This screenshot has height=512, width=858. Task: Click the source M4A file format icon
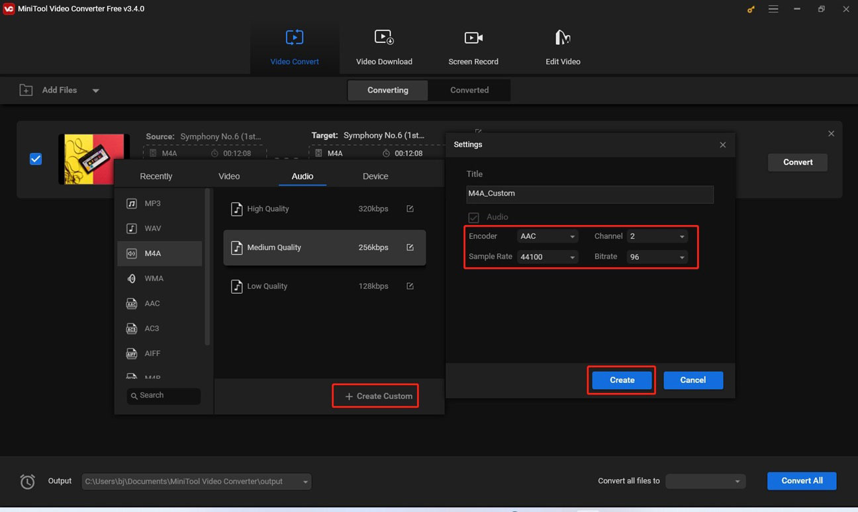[154, 153]
